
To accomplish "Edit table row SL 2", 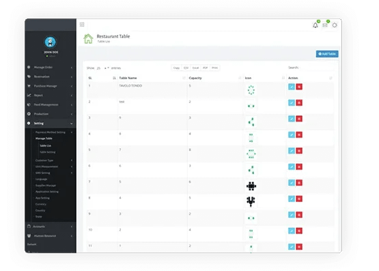I will pos(292,102).
